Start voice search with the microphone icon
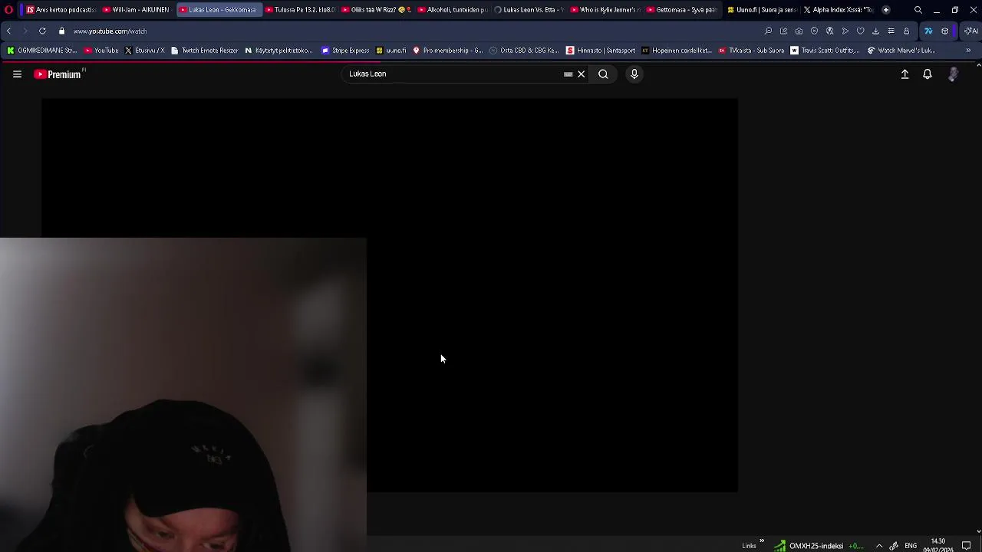The image size is (982, 552). click(634, 74)
